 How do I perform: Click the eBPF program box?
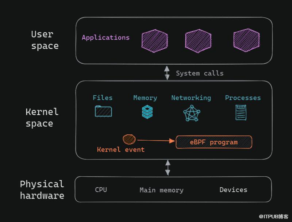pos(214,142)
